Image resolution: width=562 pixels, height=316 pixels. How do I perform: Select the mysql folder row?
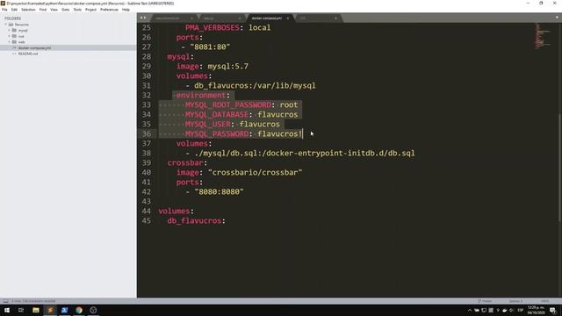point(68,31)
